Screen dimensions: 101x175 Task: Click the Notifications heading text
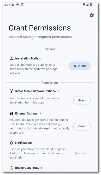(x=24, y=143)
